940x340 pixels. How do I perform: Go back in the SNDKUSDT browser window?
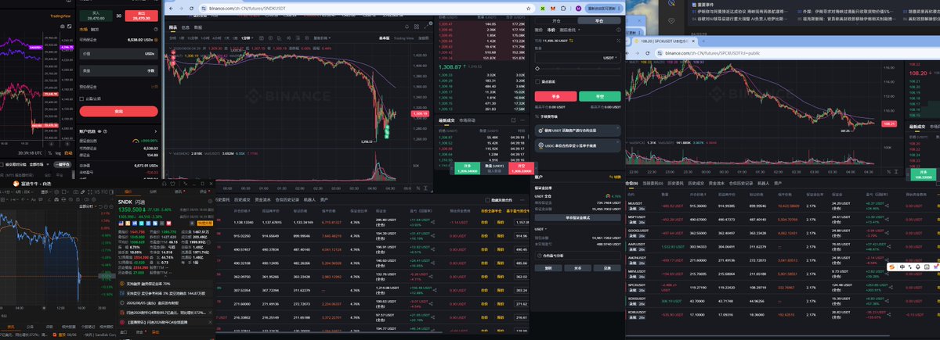pos(171,9)
